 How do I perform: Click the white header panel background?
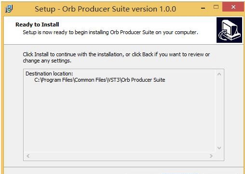[x=112, y=40]
